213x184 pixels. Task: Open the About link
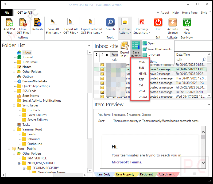pyautogui.click(x=165, y=13)
